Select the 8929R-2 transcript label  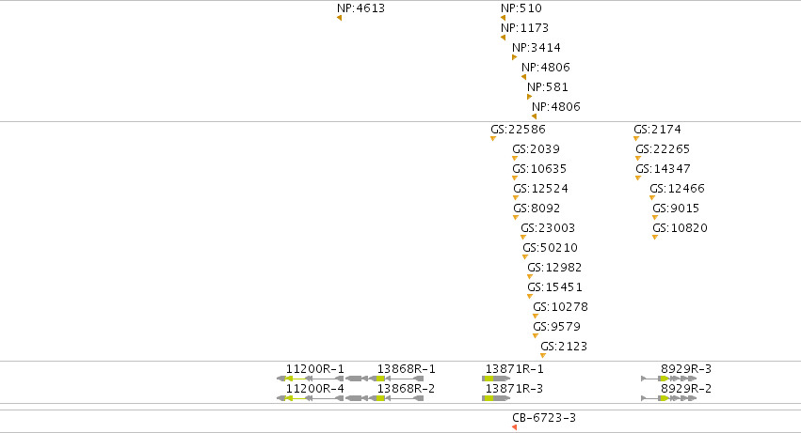[x=686, y=389]
